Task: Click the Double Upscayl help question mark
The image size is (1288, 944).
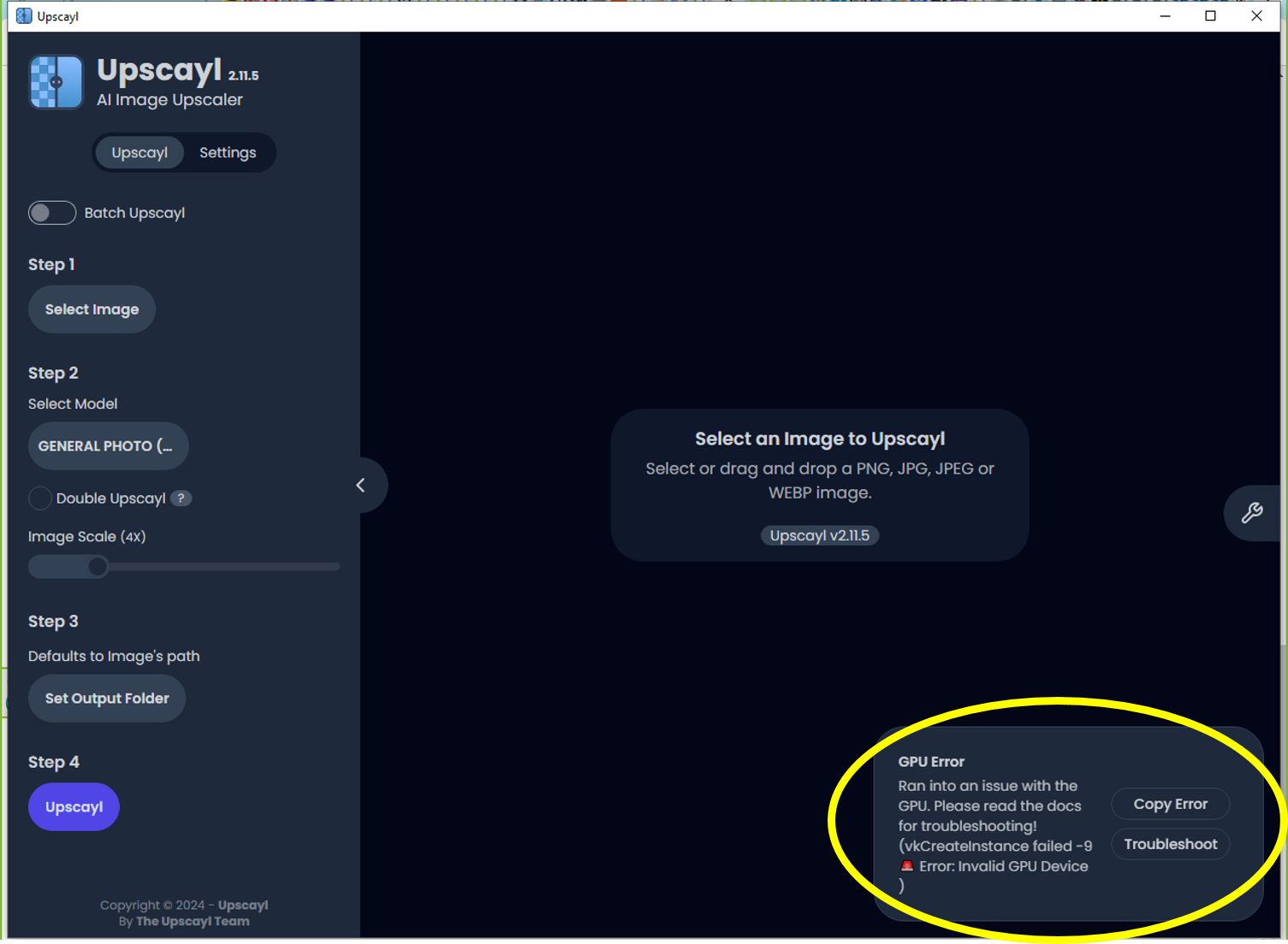Action: (x=181, y=499)
